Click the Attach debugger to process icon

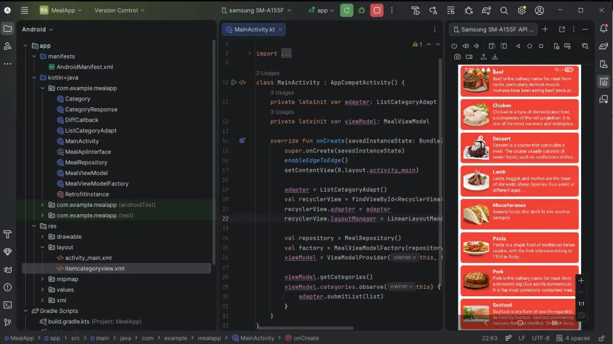pos(469,10)
